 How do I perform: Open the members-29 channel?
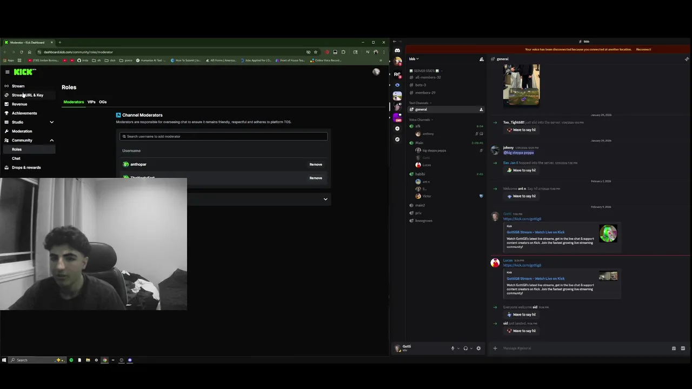pyautogui.click(x=425, y=92)
